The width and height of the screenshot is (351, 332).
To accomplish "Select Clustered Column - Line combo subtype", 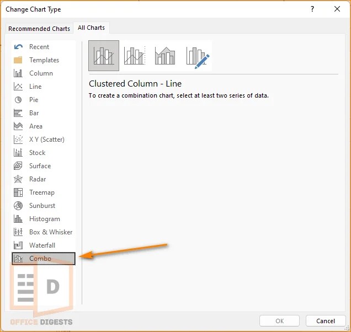I will pyautogui.click(x=104, y=56).
